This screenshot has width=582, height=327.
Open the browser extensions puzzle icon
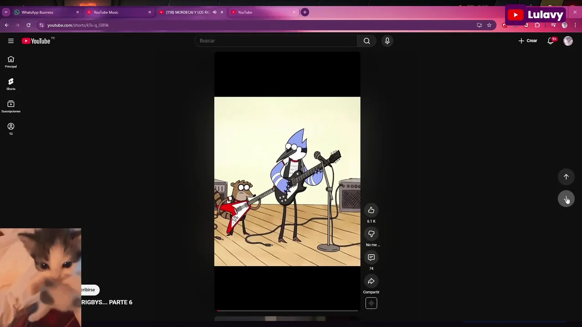click(537, 25)
